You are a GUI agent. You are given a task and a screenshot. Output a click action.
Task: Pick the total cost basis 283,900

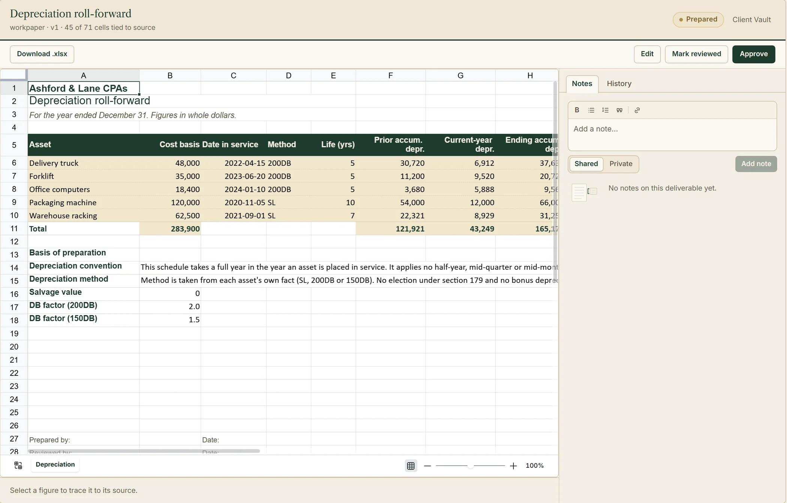click(170, 229)
